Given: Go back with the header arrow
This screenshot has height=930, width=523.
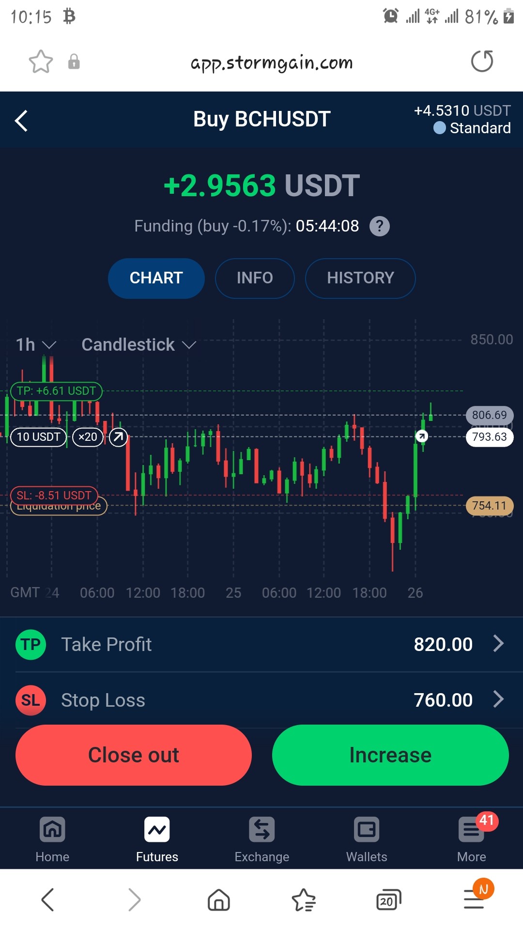Looking at the screenshot, I should click(x=21, y=121).
